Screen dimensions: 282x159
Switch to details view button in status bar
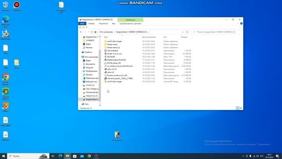pos(237,108)
